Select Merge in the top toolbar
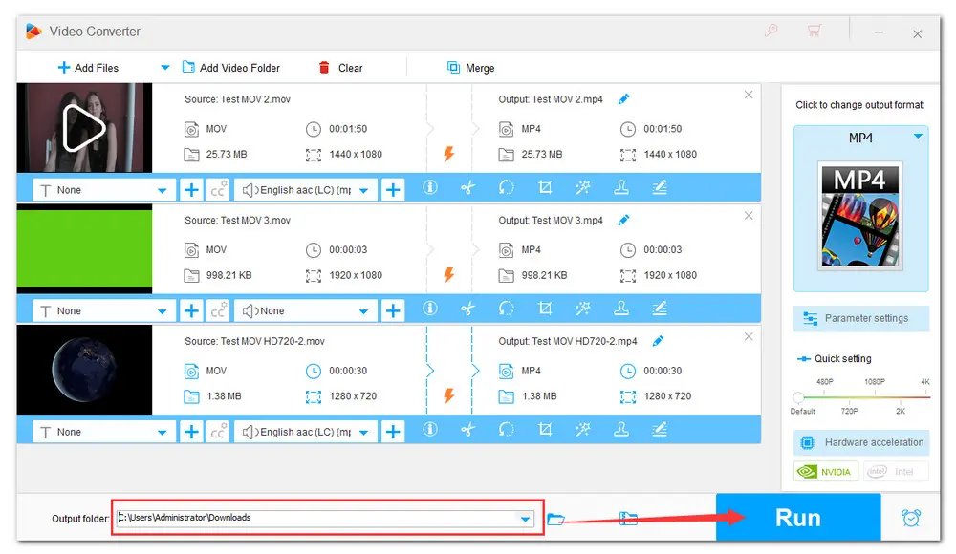The height and width of the screenshot is (554, 956). (x=470, y=68)
